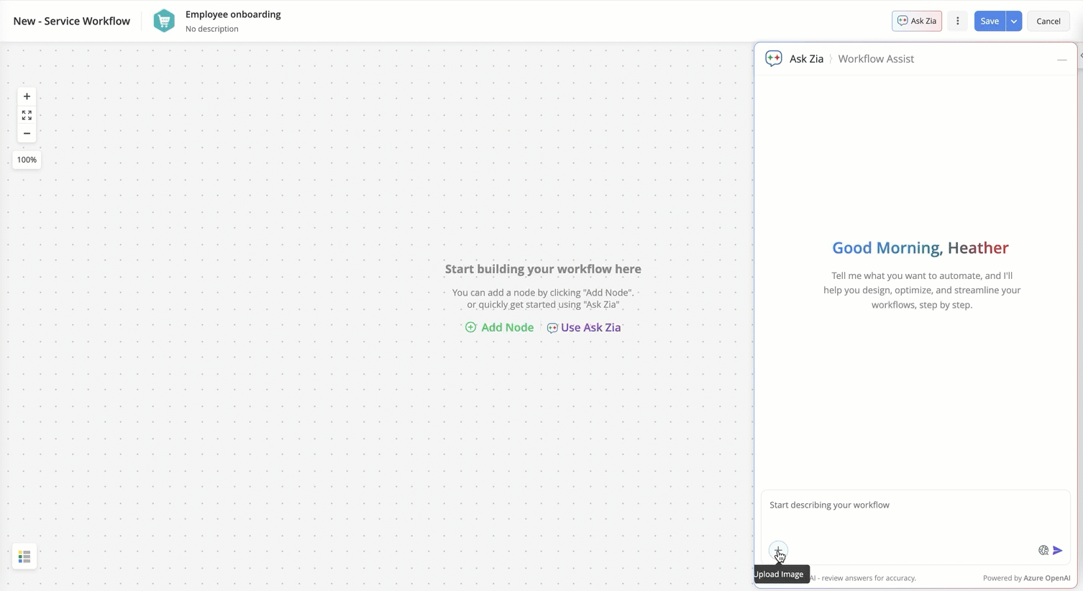Viewport: 1083px width, 591px height.
Task: Click the 100% zoom level indicator
Action: click(27, 159)
